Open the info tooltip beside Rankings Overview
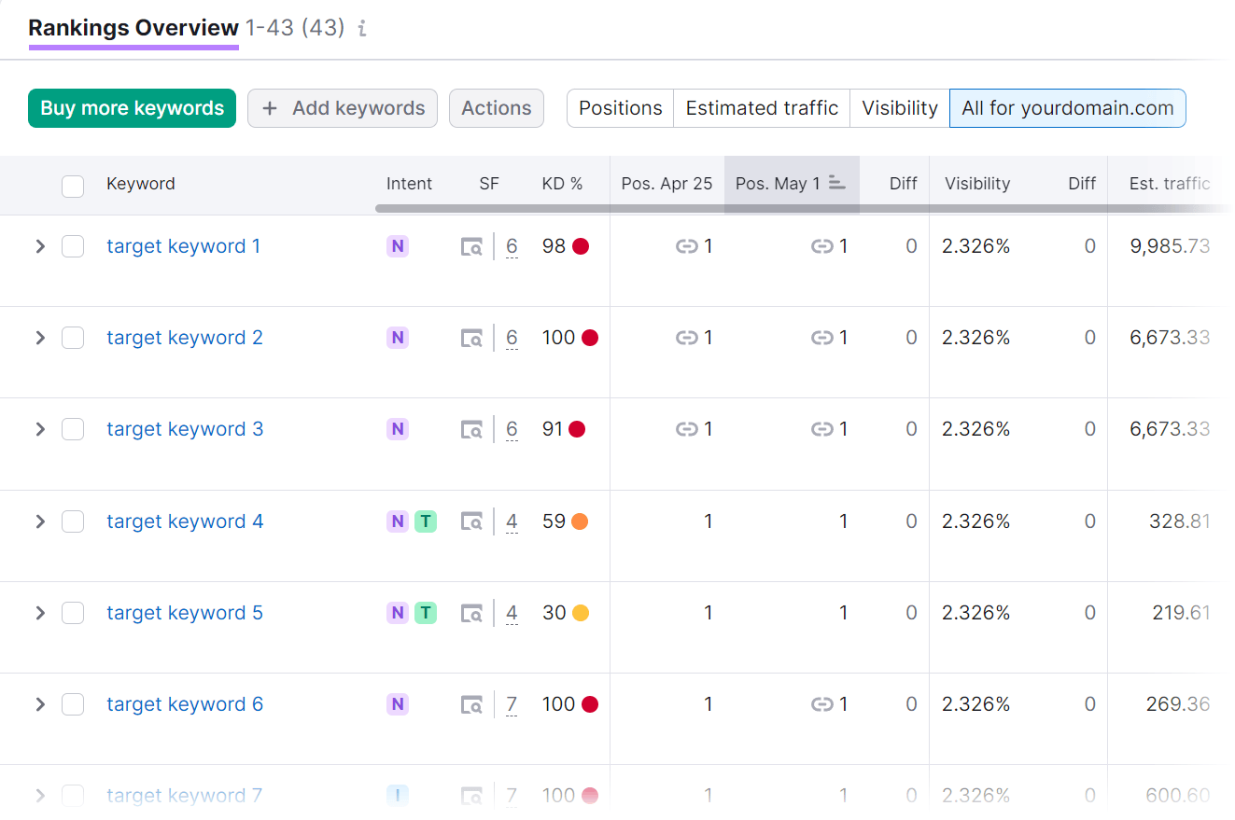The height and width of the screenshot is (820, 1235). 362,29
